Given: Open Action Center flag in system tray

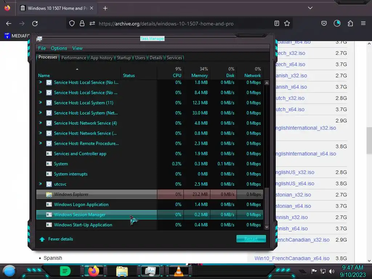Looking at the screenshot, I should pyautogui.click(x=314, y=271).
